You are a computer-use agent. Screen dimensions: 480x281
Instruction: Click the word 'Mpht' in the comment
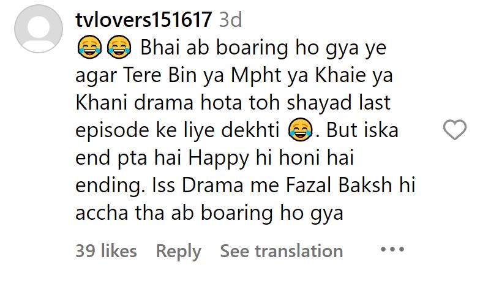click(256, 76)
